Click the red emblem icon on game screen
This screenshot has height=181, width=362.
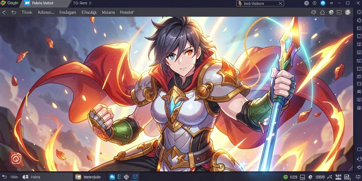[17, 159]
